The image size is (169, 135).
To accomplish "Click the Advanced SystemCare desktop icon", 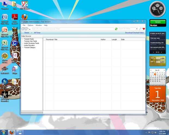I will [x=15, y=45].
